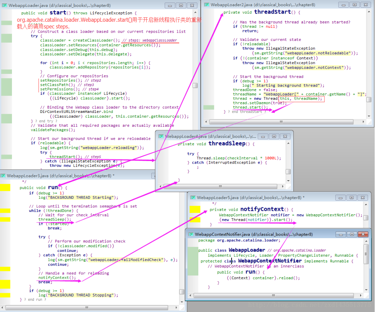375x312 pixels.
Task: Maximize the WebappLoader.java window
Action: tap(181, 5)
